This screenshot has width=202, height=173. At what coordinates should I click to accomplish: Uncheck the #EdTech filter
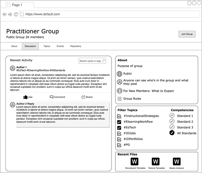pyautogui.click(x=119, y=128)
